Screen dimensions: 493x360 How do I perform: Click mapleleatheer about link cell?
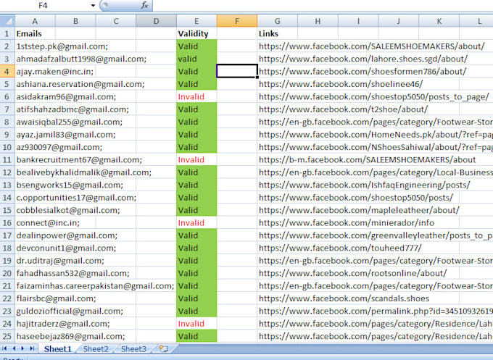[359, 210]
